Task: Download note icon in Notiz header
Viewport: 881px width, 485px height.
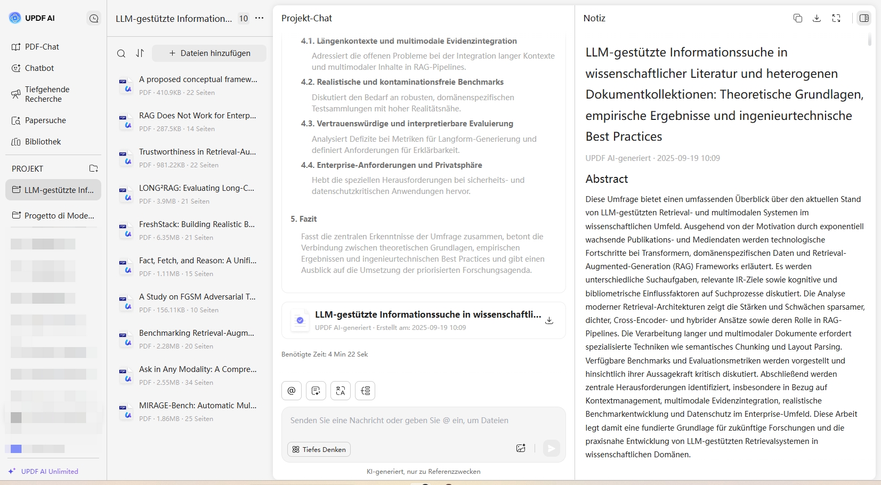Action: click(x=817, y=18)
